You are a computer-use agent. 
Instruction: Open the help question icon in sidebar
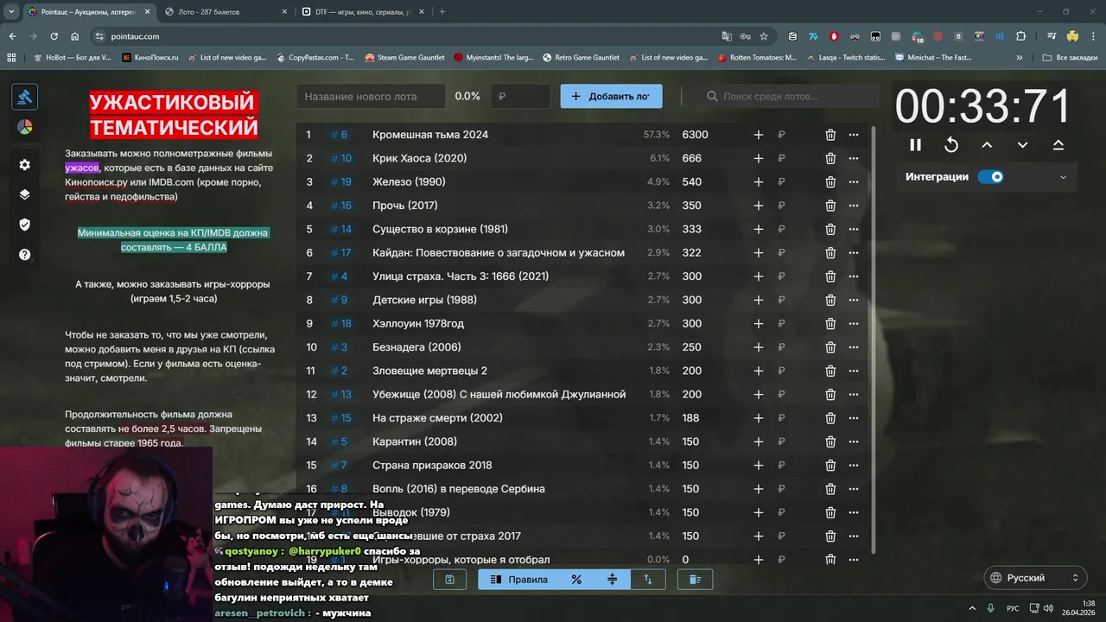(x=24, y=255)
